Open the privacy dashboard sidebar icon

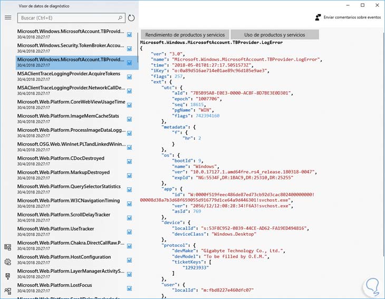click(x=8, y=247)
